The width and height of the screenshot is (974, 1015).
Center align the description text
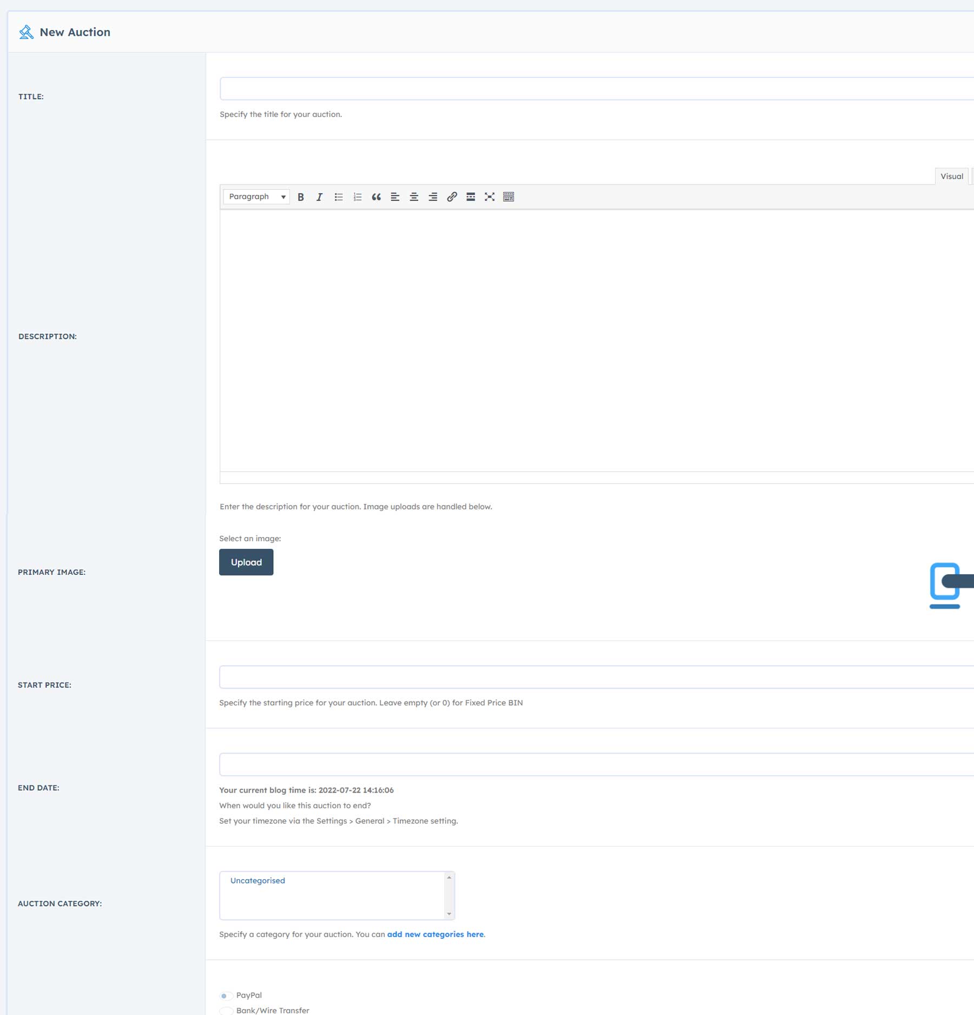tap(414, 197)
